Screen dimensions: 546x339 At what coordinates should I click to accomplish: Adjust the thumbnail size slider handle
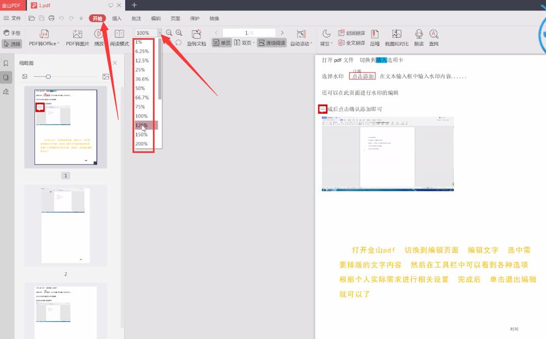point(49,76)
